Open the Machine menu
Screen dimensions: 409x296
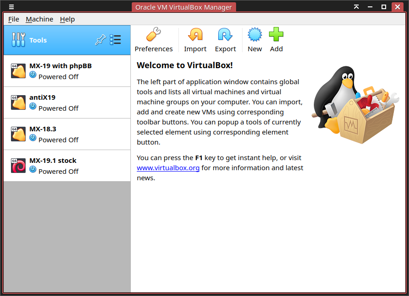[39, 19]
